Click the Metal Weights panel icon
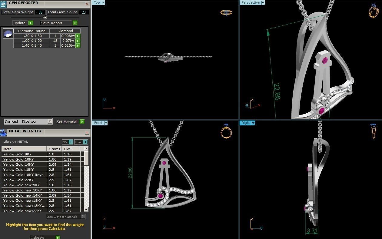This screenshot has height=239, width=382. [3, 133]
